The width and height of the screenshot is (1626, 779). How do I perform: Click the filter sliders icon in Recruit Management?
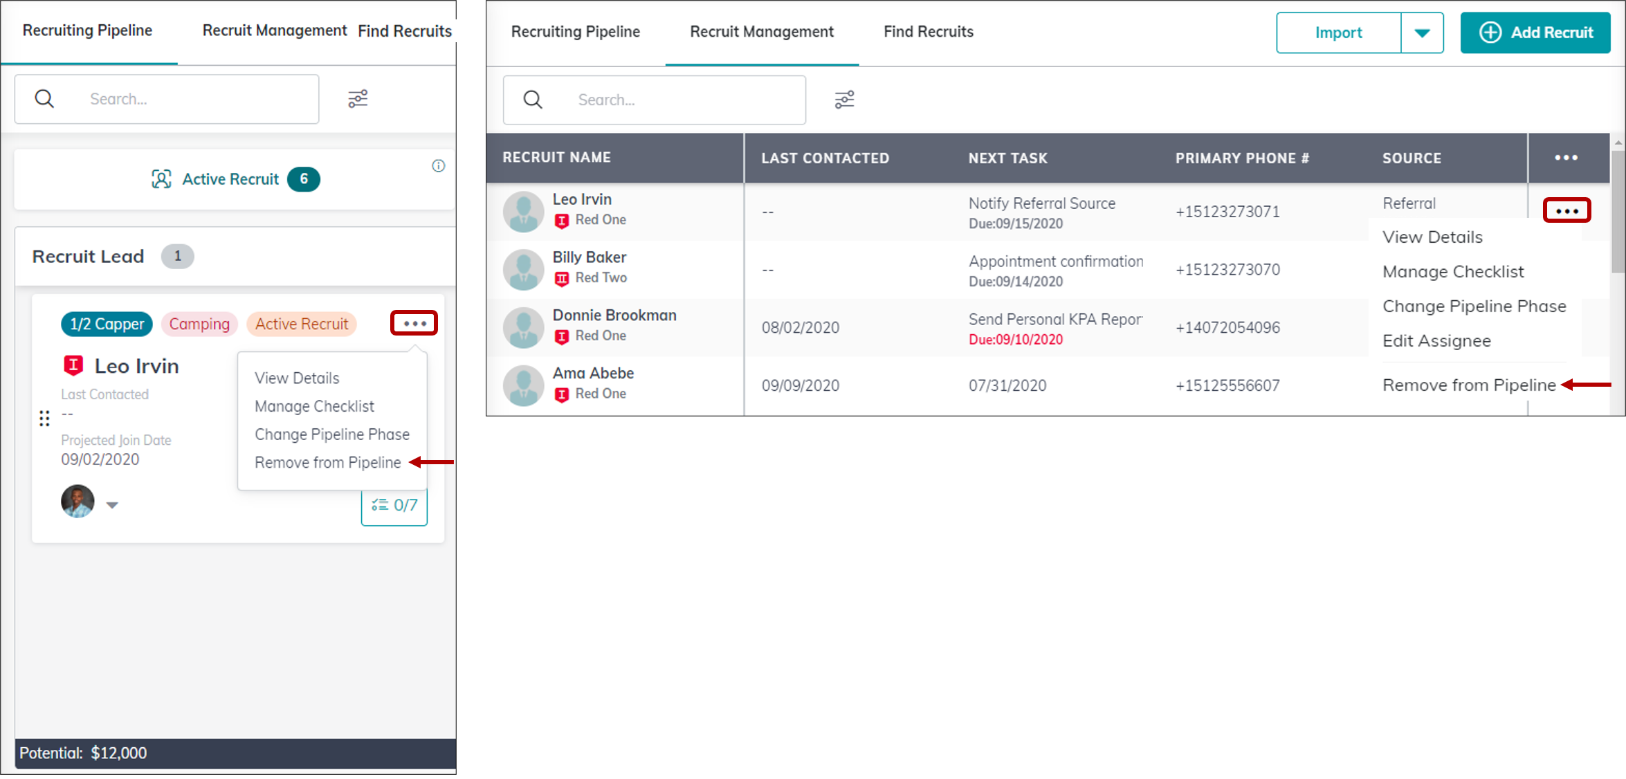point(844,100)
